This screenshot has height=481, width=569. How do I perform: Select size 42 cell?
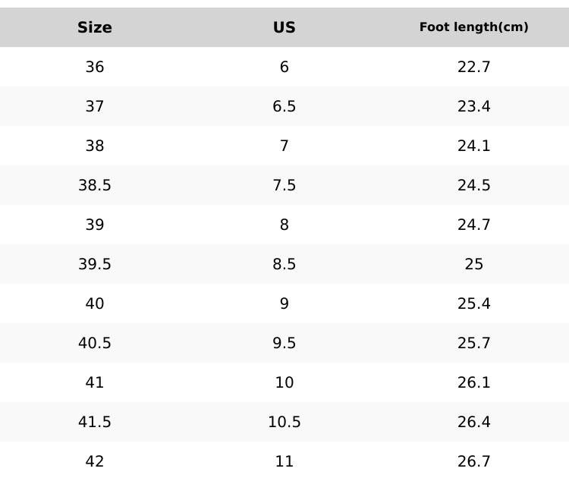(x=95, y=461)
